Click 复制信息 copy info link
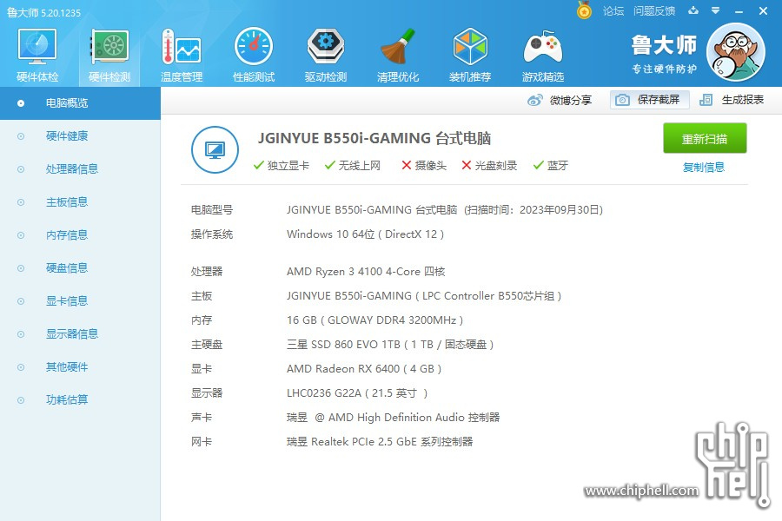The height and width of the screenshot is (521, 782). click(x=704, y=167)
